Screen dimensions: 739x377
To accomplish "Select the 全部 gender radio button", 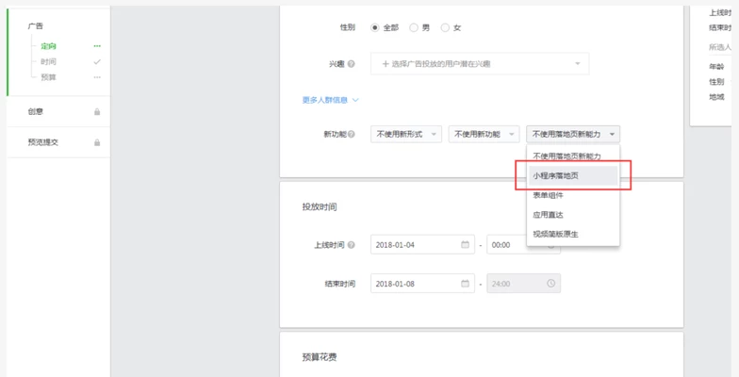I will tap(375, 27).
